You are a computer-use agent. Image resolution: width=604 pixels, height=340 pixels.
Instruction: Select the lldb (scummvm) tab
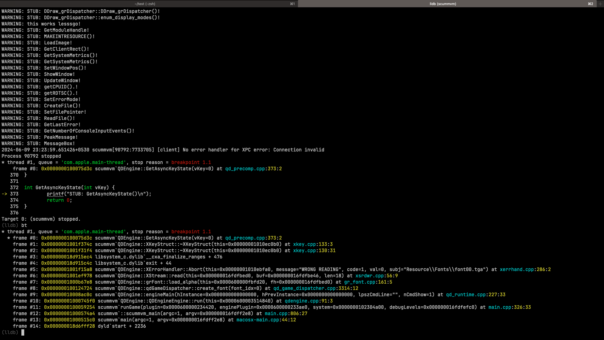[x=443, y=4]
